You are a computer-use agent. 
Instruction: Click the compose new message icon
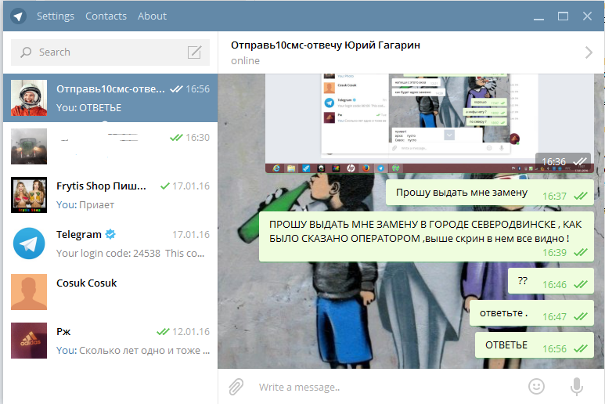click(194, 52)
